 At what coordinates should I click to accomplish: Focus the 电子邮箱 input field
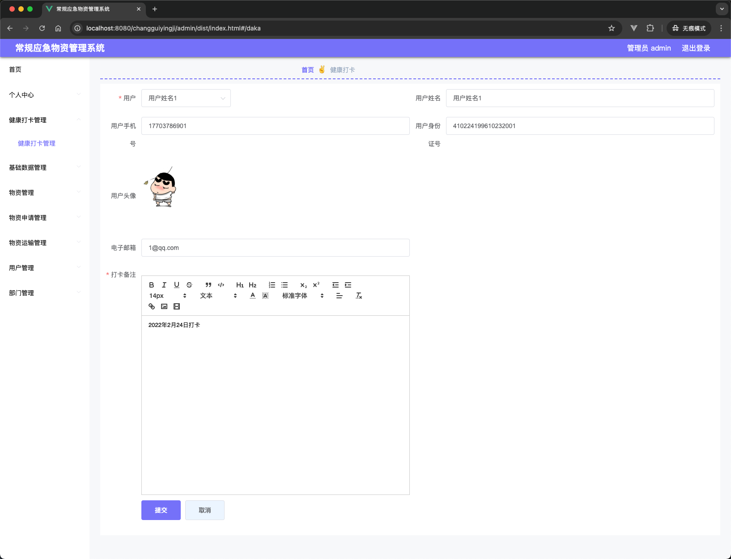coord(276,248)
